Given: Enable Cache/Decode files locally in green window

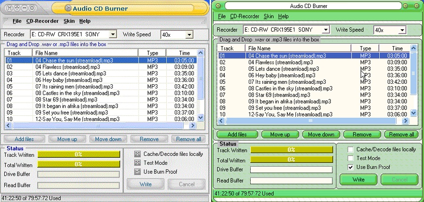Looking at the screenshot, I should click(x=350, y=149).
